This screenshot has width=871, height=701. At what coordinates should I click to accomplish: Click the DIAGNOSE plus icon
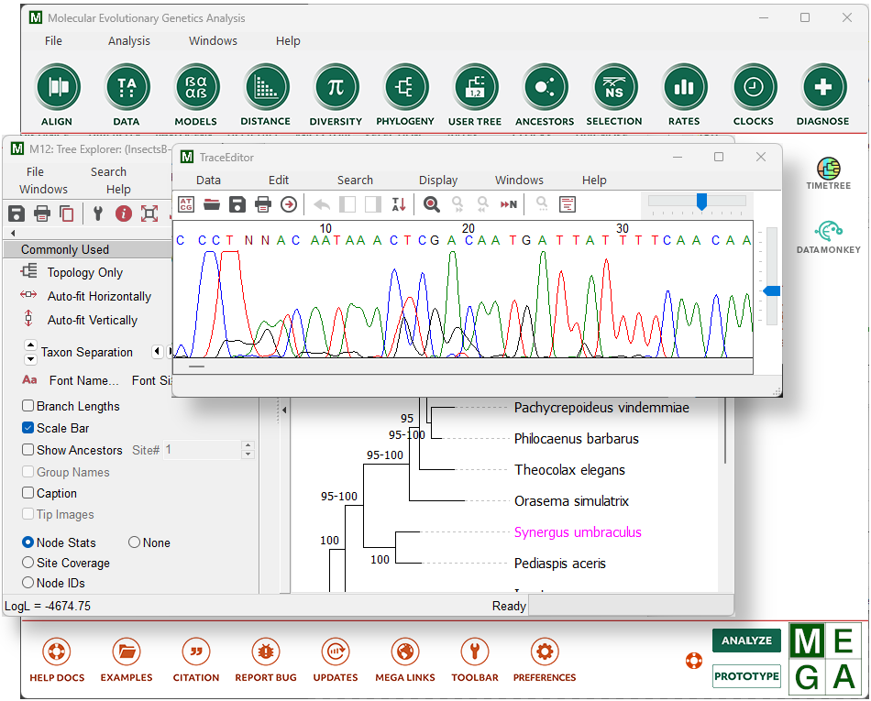click(822, 87)
